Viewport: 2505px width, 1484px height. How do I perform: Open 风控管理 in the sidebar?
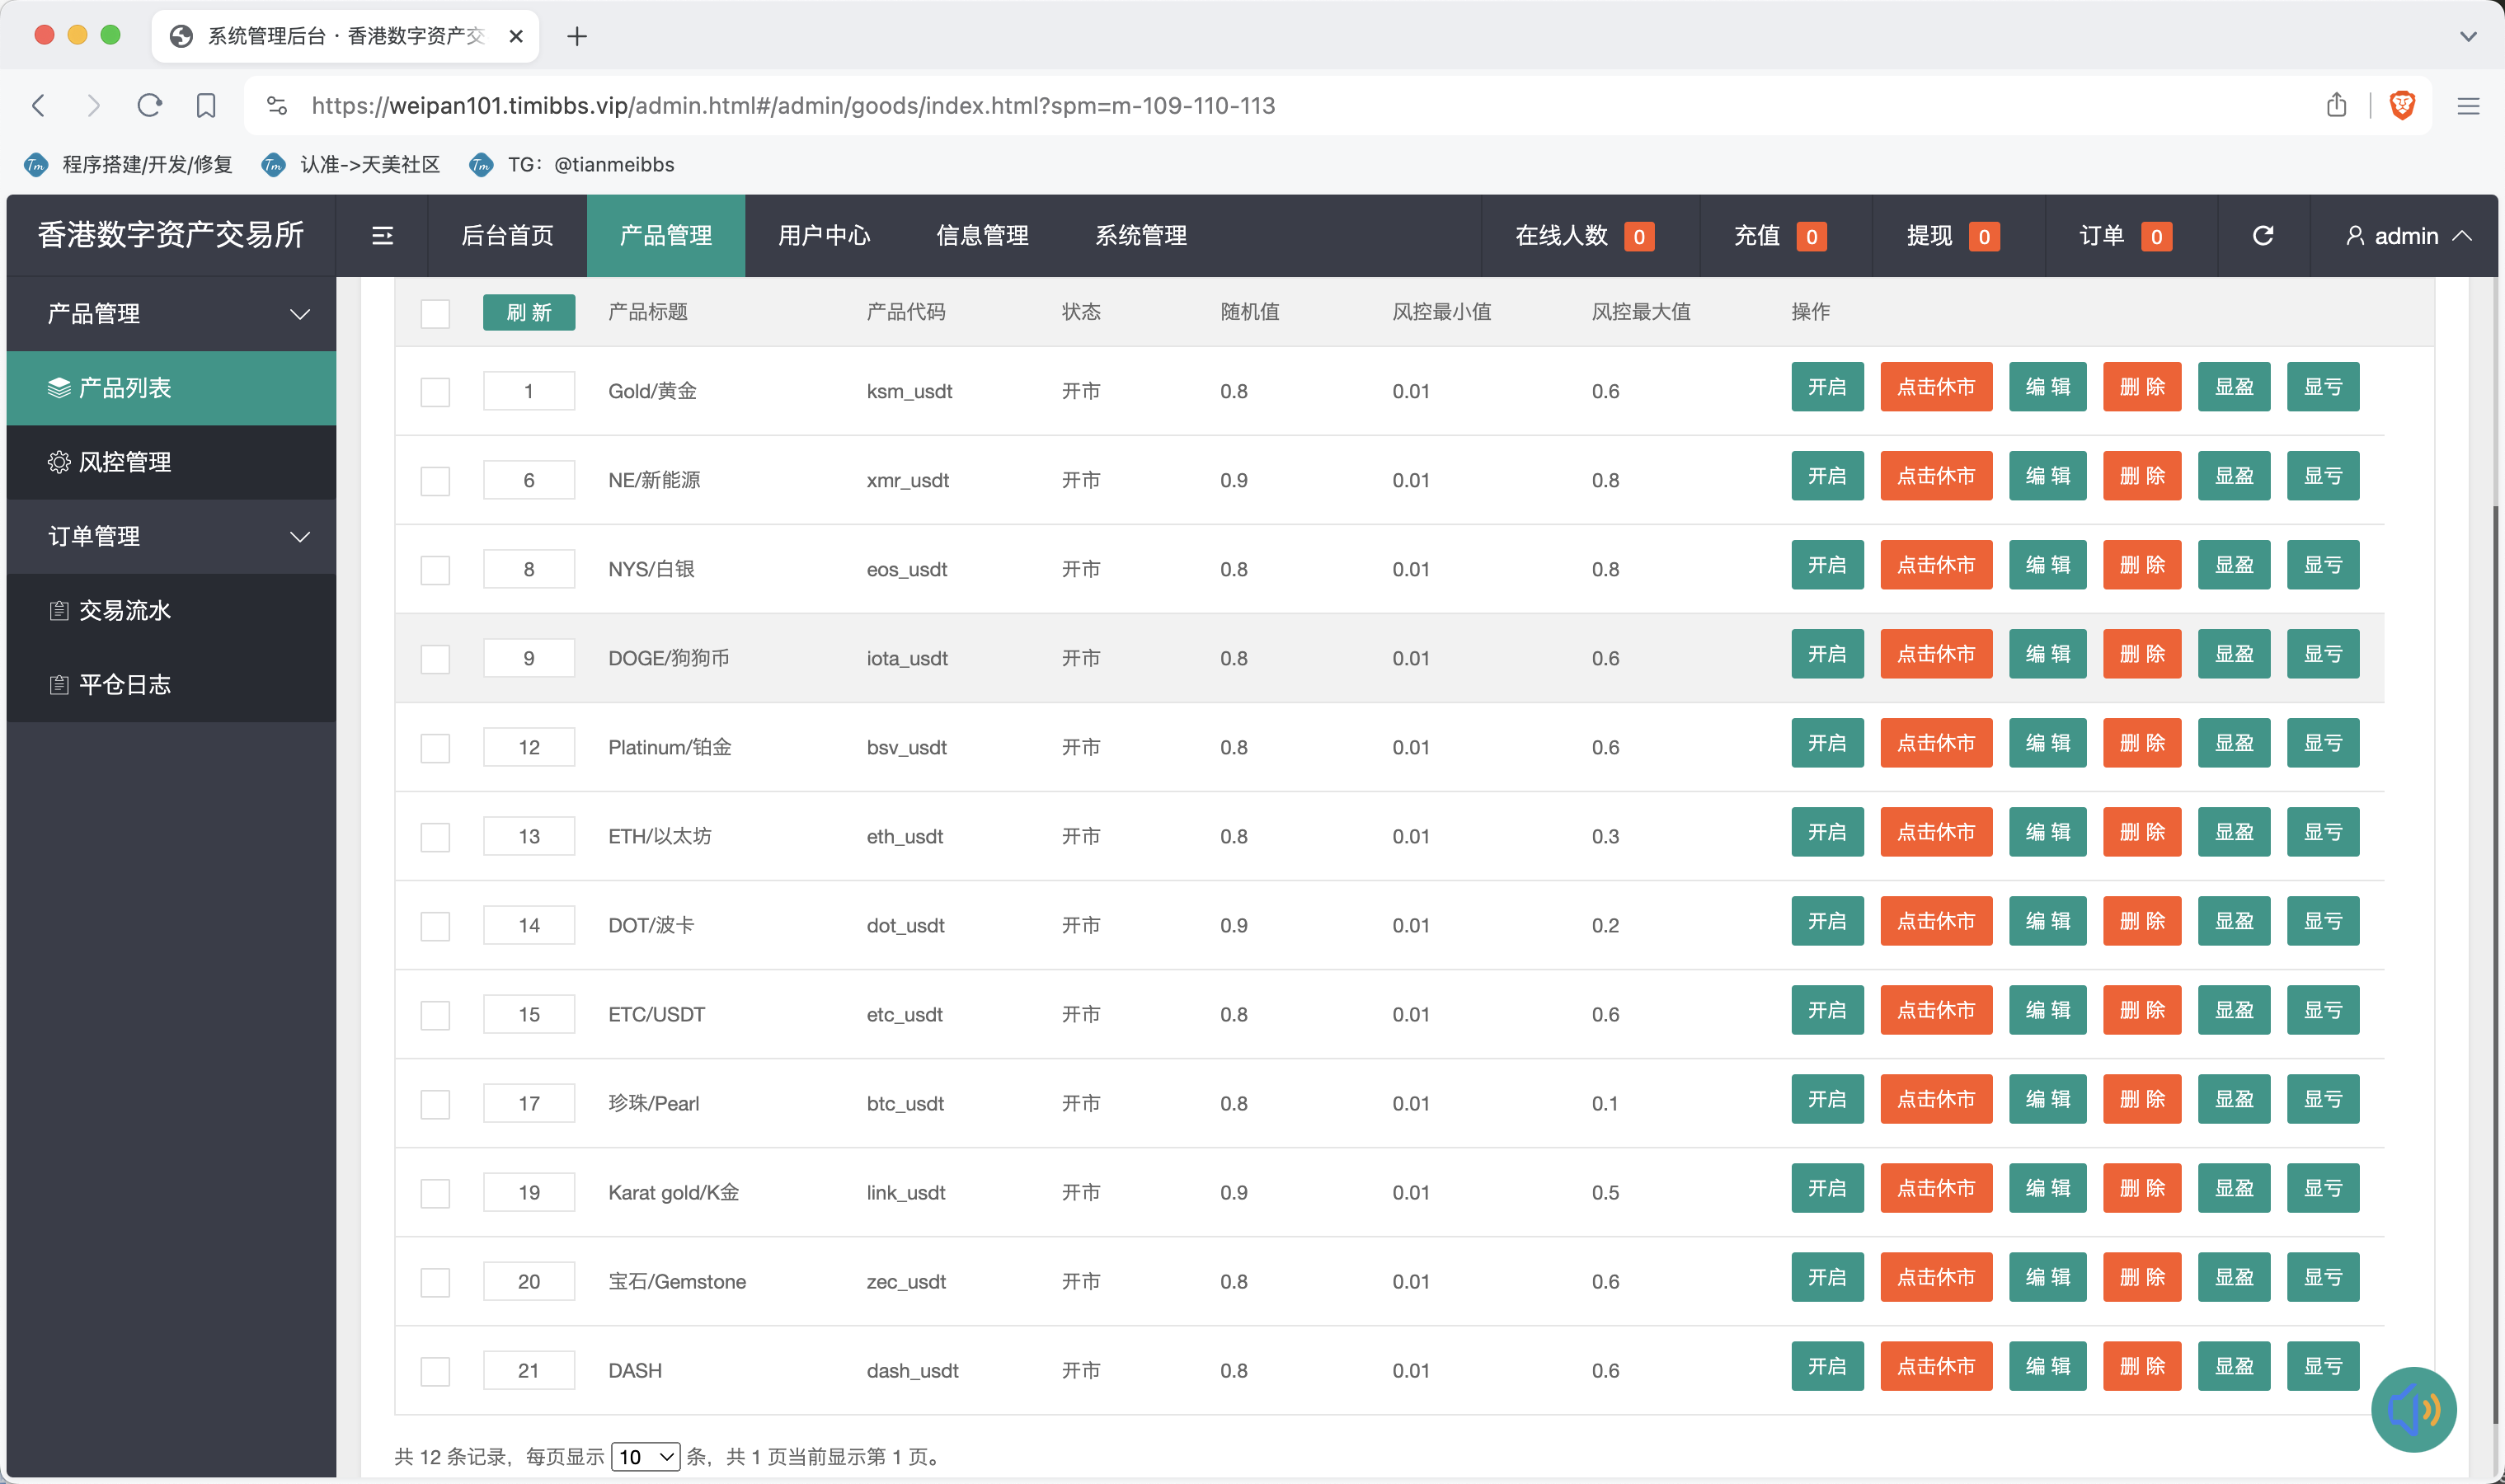tap(171, 462)
